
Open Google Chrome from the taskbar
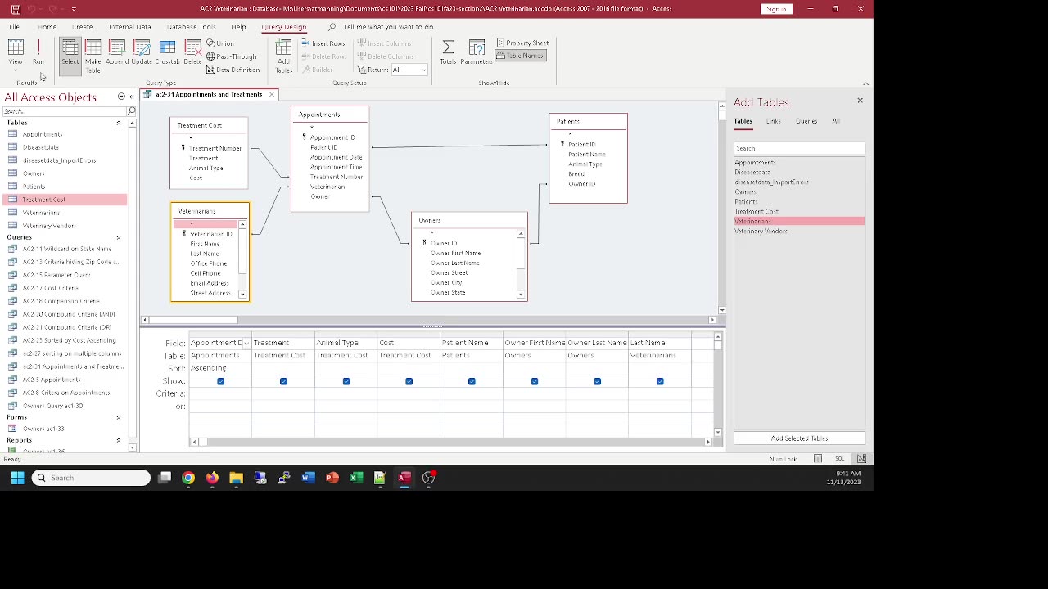(188, 478)
